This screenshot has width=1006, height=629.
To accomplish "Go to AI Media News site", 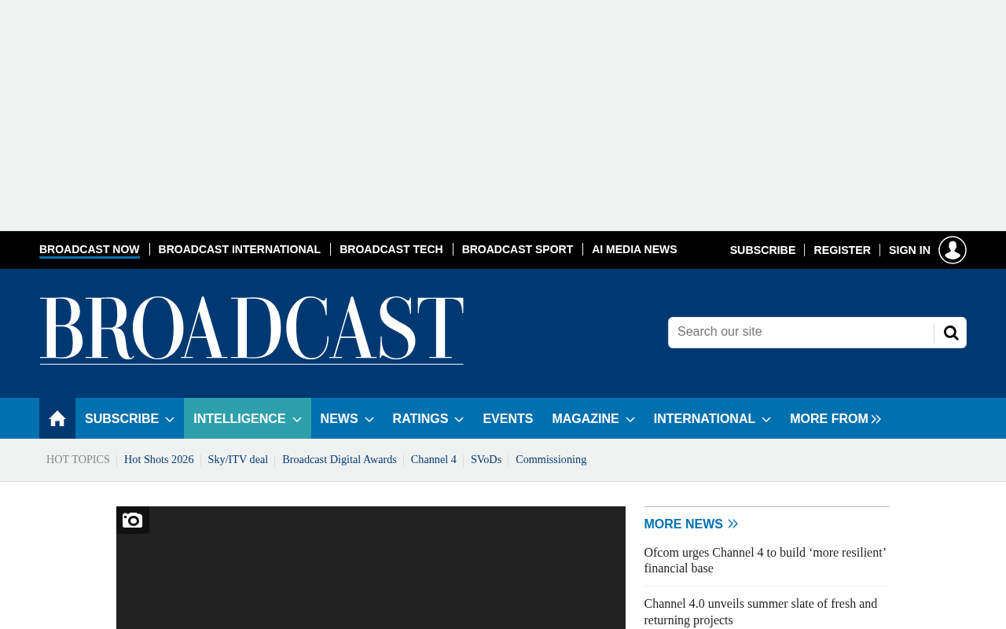I will pyautogui.click(x=634, y=249).
